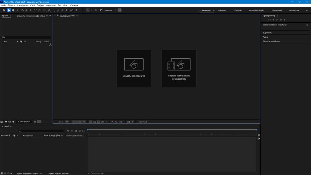The width and height of the screenshot is (311, 175).
Task: Switch to the Обучение workspace tab
Action: (237, 10)
